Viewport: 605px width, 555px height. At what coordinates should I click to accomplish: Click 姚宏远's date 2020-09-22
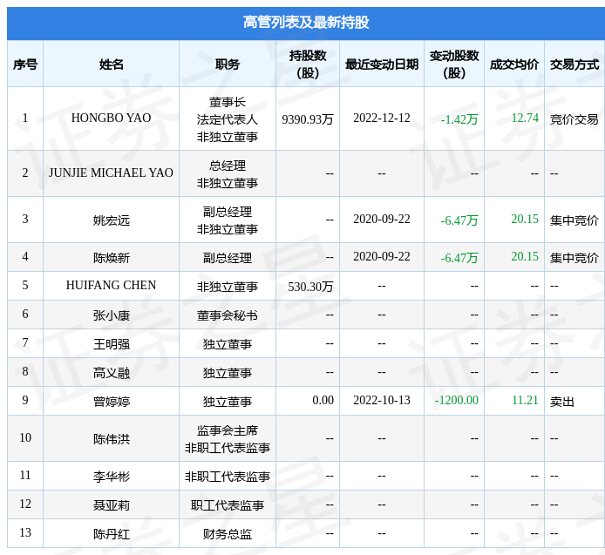382,219
